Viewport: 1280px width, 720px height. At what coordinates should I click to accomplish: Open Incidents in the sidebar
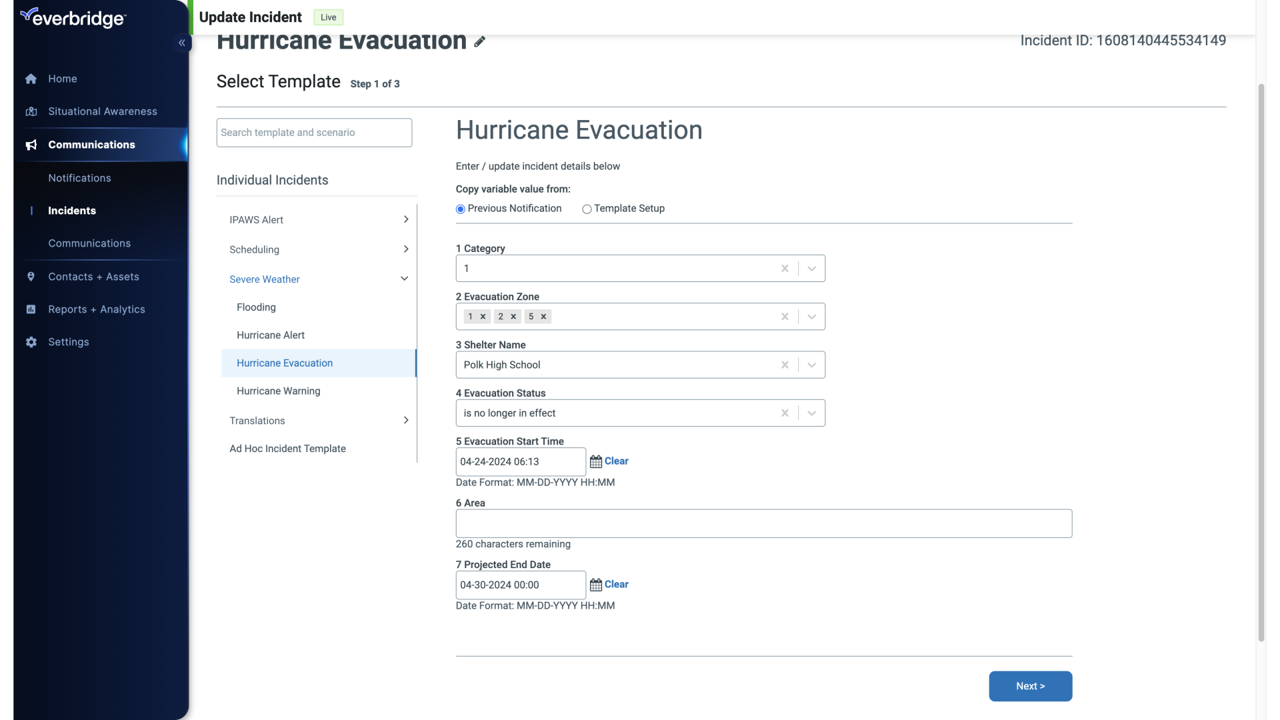[72, 211]
